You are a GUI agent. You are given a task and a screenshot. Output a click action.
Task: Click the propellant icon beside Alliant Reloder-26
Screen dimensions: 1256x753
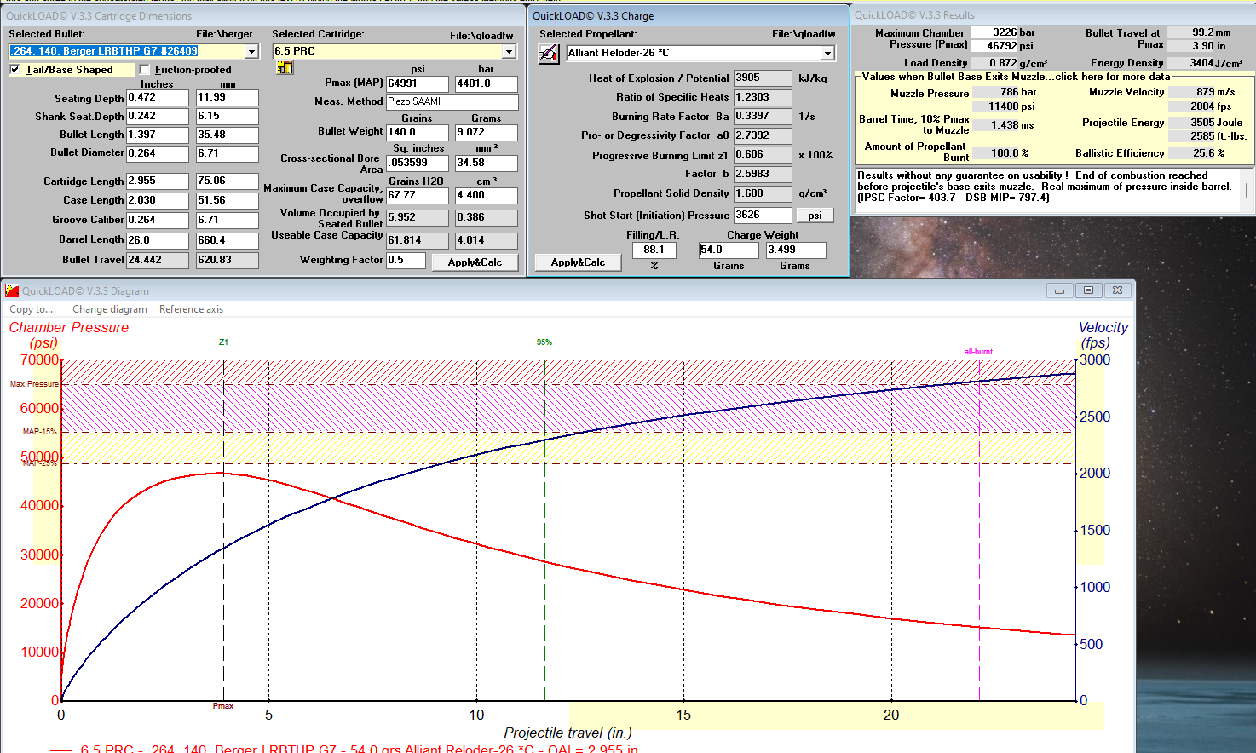pos(549,54)
